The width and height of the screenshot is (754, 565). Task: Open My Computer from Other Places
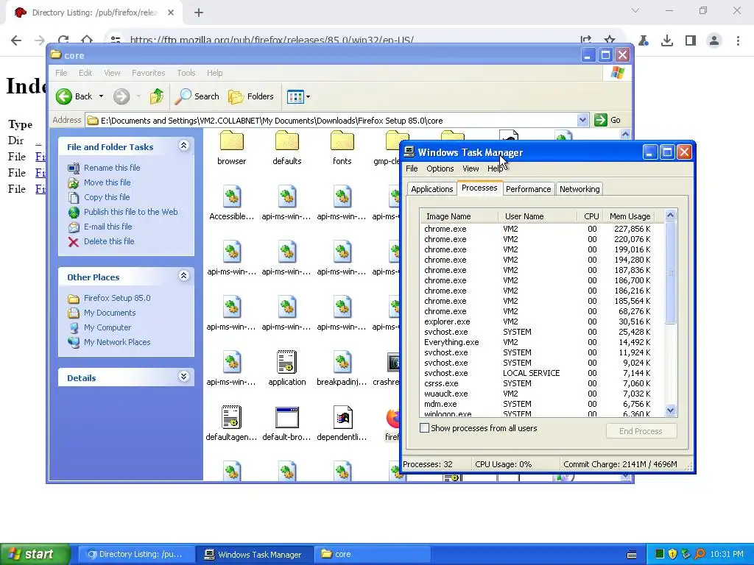[x=108, y=327]
